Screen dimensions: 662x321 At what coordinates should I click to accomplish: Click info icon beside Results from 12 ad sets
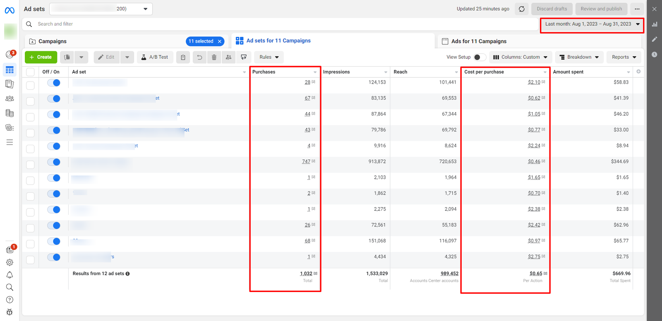127,274
